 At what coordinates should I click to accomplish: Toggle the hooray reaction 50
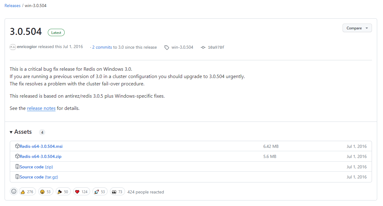pos(63,192)
